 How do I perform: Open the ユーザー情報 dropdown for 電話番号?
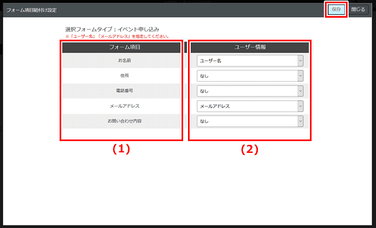coord(250,91)
